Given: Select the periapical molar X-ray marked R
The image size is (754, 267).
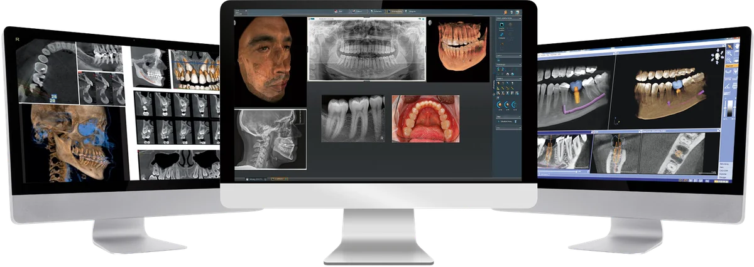Looking at the screenshot, I should point(352,118).
